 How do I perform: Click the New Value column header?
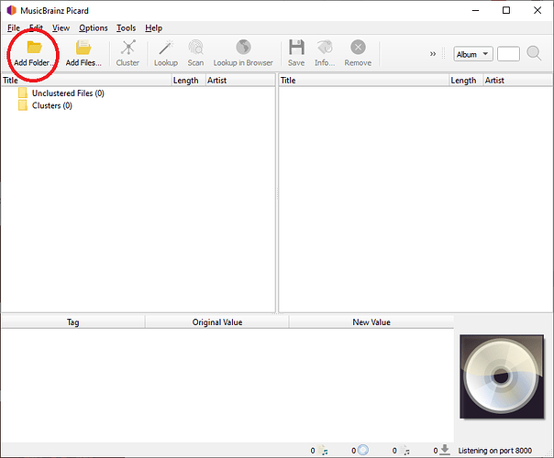[x=371, y=322]
